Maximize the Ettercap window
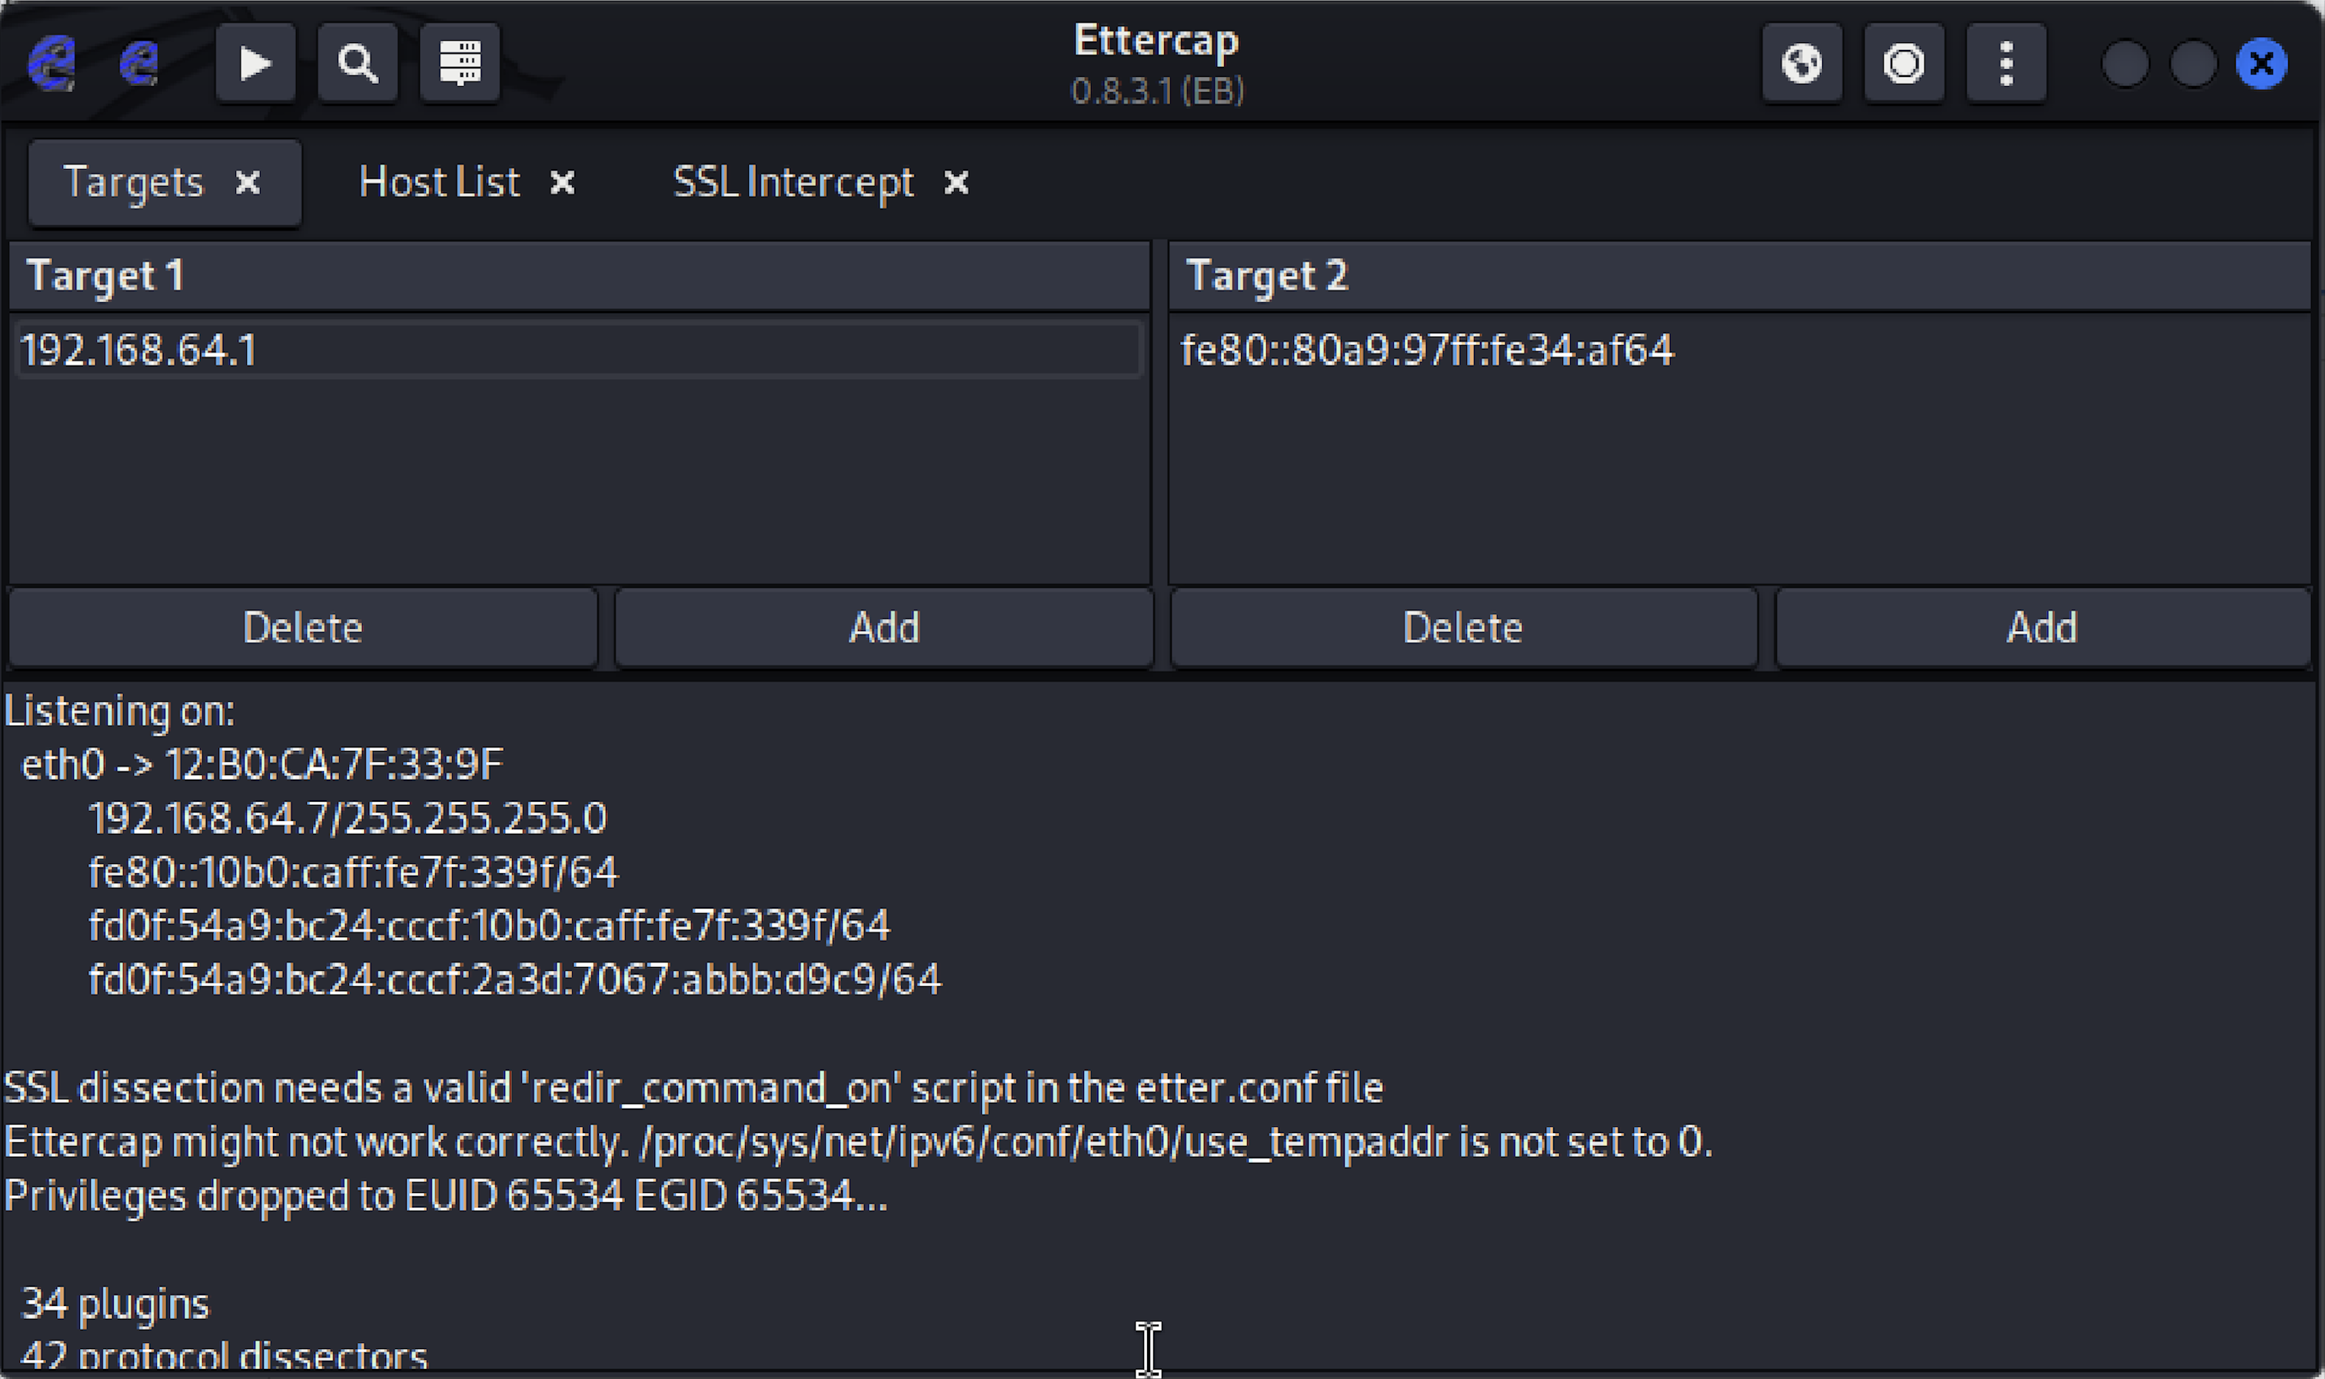2325x1379 pixels. tap(2193, 63)
